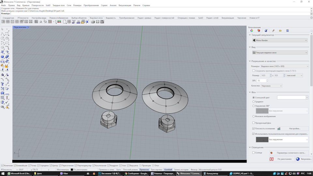Open 'Текущее видовое окно' view dropdown
This screenshot has width=313, height=176.
click(280, 52)
